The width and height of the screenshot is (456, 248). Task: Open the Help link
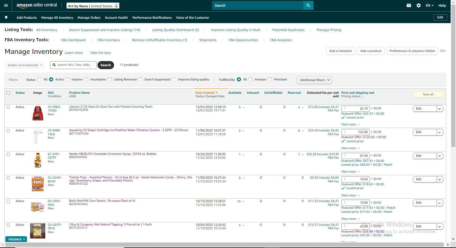point(442,5)
